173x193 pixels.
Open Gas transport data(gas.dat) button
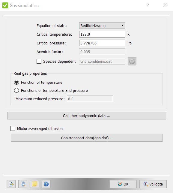point(87,138)
